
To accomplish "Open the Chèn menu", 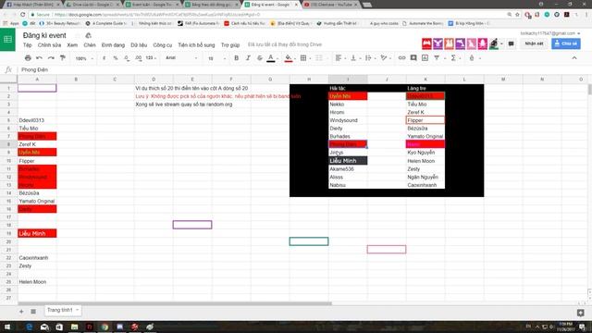I will tap(90, 45).
